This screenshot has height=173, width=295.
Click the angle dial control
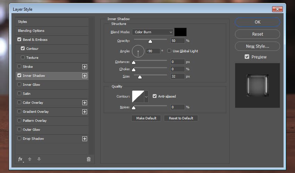pyautogui.click(x=138, y=51)
